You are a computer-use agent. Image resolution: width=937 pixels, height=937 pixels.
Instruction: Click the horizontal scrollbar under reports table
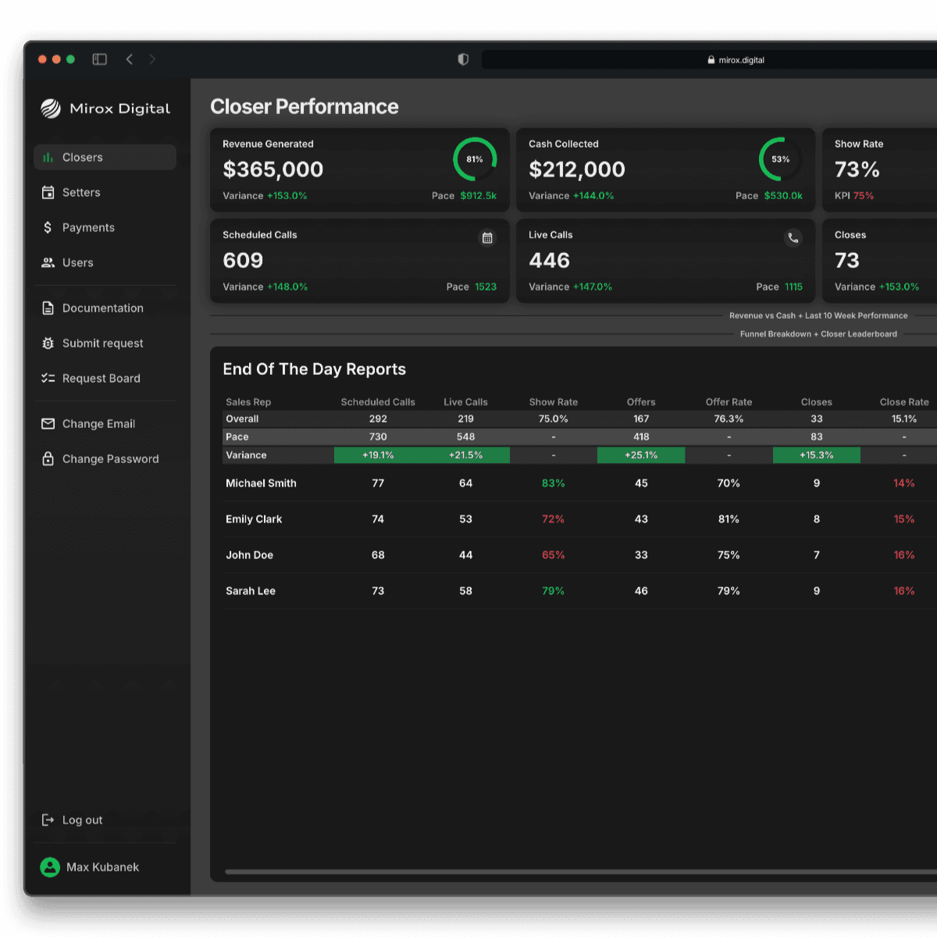coord(581,871)
